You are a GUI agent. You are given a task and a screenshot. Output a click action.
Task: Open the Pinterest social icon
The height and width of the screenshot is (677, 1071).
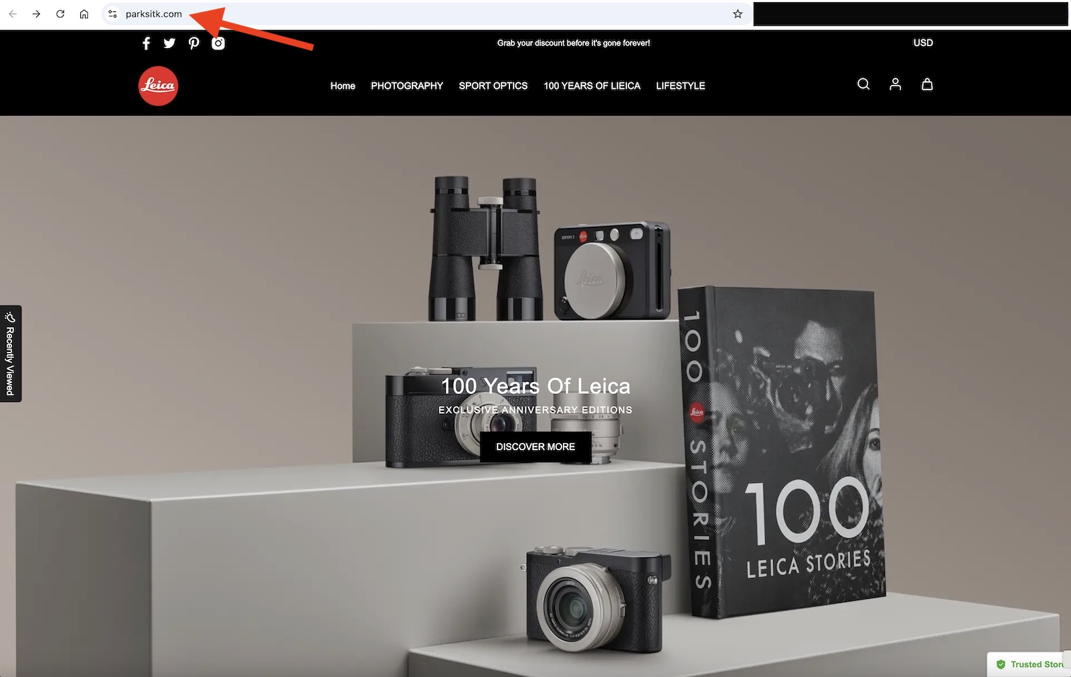point(193,43)
